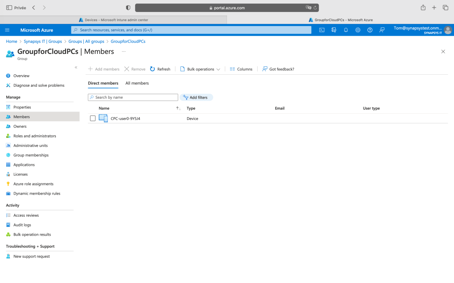This screenshot has width=454, height=283.
Task: Click the Help question mark icon
Action: coord(370,30)
